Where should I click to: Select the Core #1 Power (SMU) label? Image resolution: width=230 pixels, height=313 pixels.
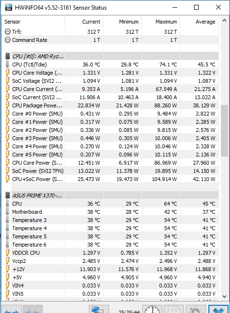[37, 122]
